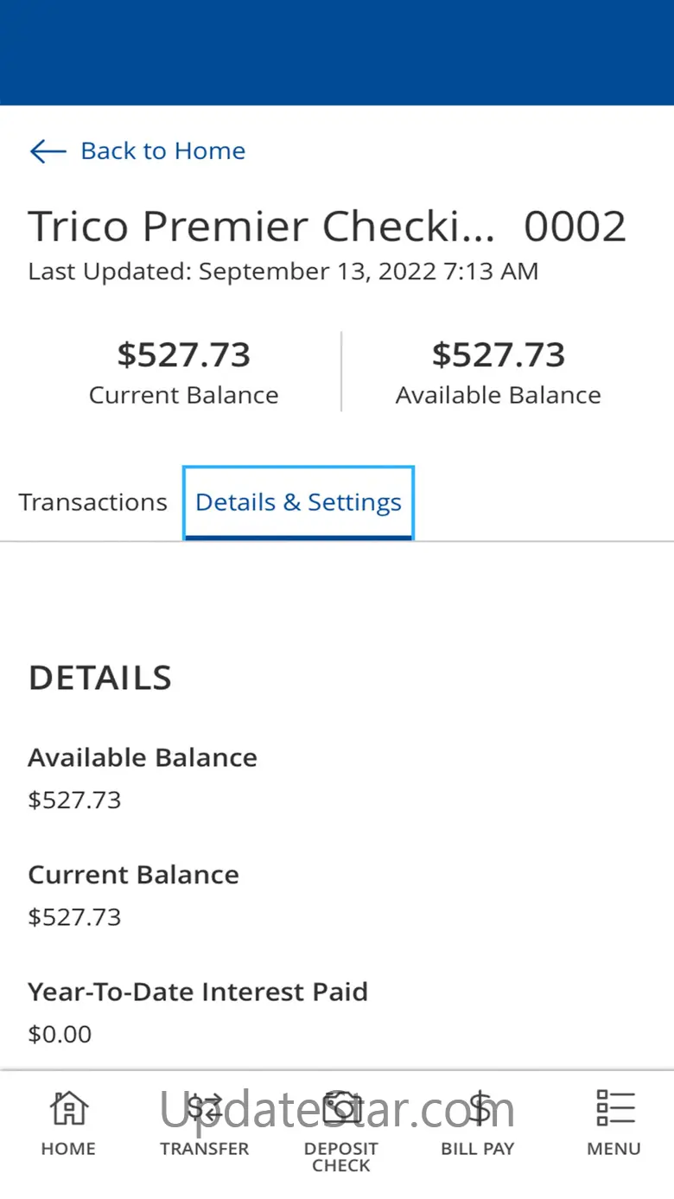Open the Home icon in bottom navigation

point(68,1107)
